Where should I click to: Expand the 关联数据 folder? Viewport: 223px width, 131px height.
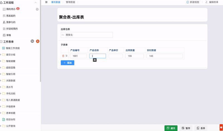pos(1,81)
